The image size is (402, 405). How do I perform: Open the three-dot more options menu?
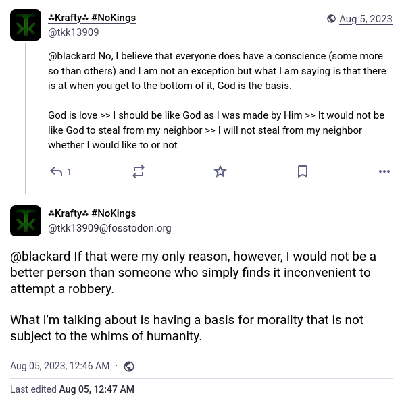point(384,171)
